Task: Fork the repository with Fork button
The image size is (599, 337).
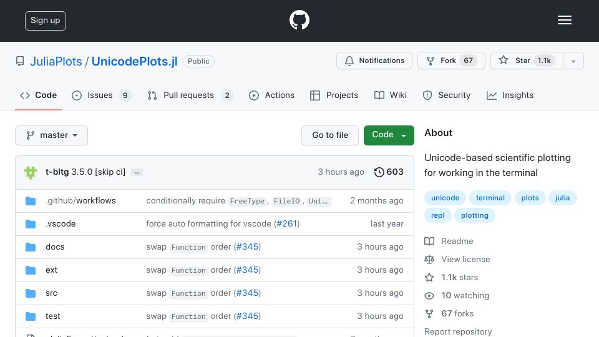Action: (x=451, y=61)
